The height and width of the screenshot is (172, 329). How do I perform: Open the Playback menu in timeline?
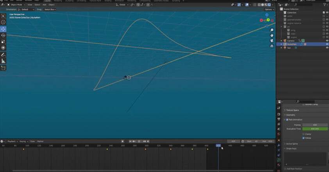(x=12, y=141)
